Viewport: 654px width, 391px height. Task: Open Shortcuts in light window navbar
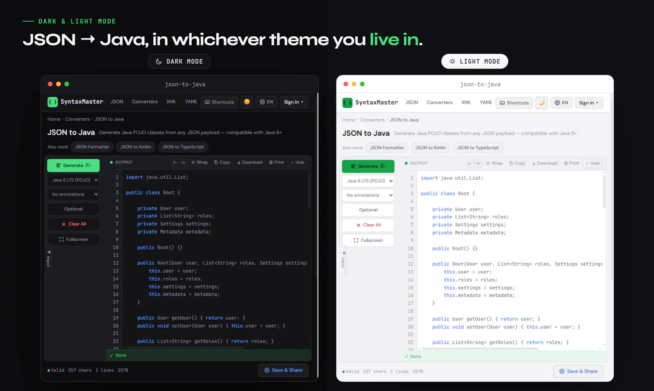514,103
